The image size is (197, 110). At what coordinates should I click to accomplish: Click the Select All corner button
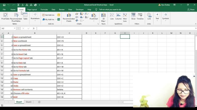tap(2, 33)
